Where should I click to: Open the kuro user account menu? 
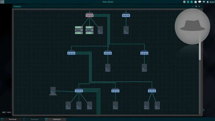pos(210,2)
